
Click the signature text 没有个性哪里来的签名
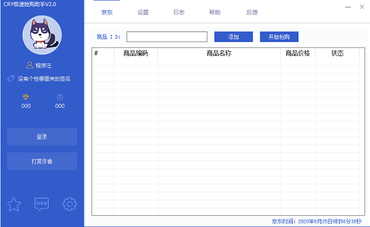coord(44,79)
